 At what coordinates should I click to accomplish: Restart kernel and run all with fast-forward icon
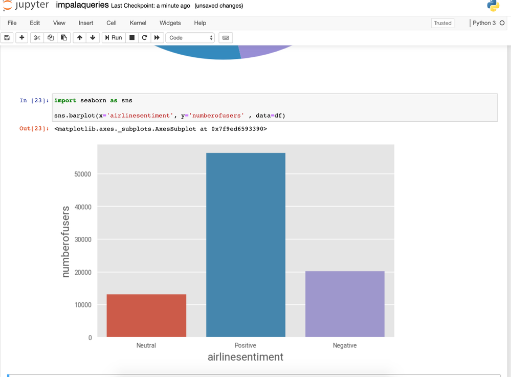[157, 37]
